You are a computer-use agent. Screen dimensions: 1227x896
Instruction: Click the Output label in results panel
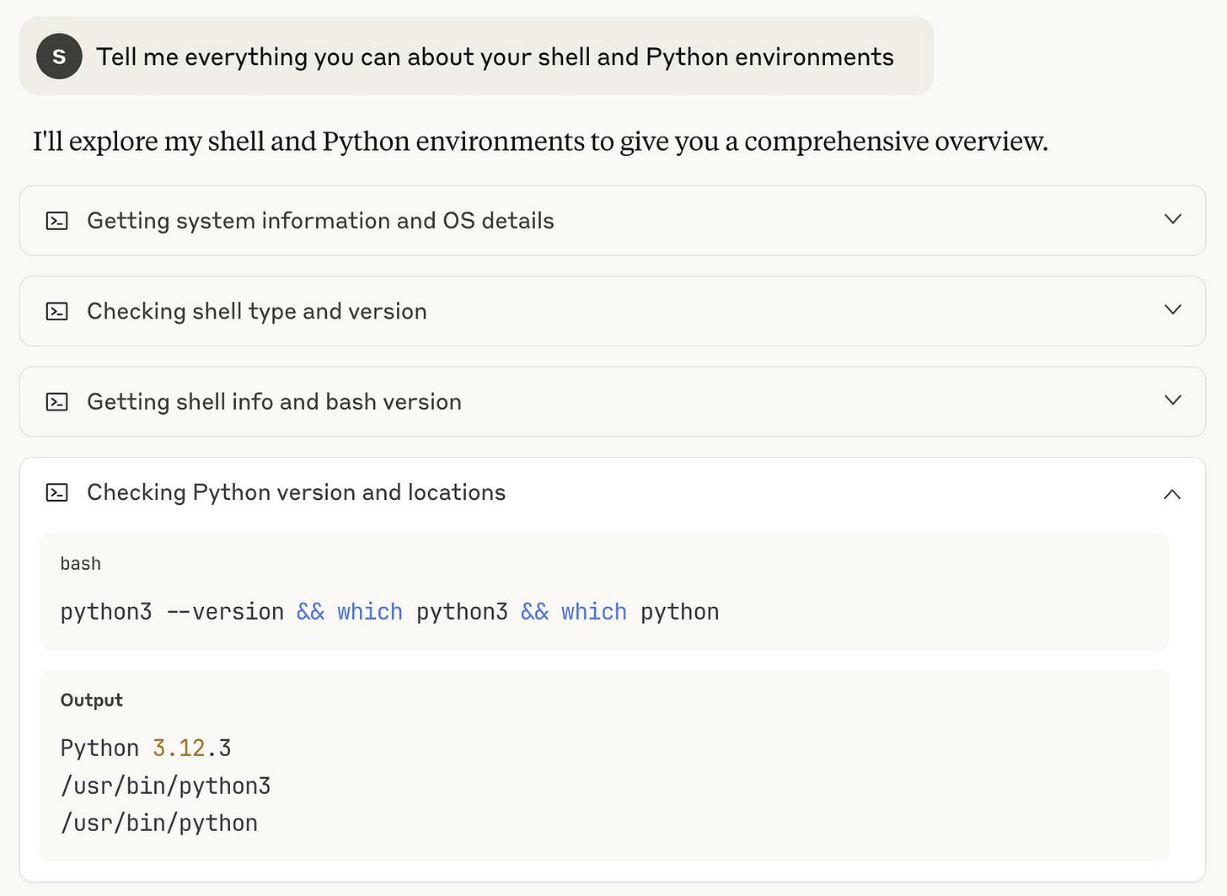coord(91,700)
